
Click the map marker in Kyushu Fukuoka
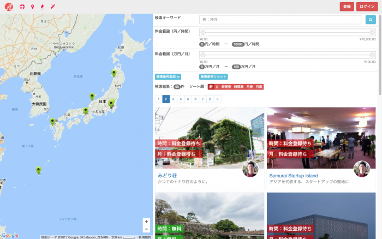[52, 122]
